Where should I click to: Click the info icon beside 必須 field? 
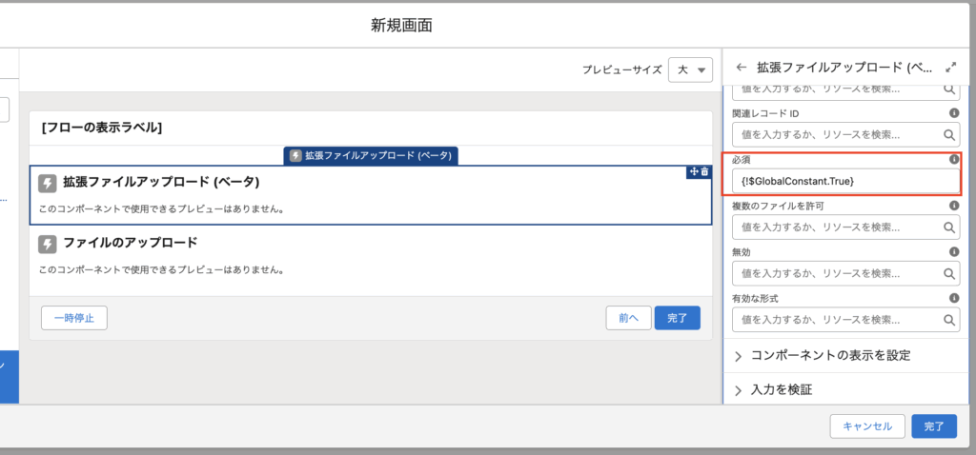(x=954, y=160)
